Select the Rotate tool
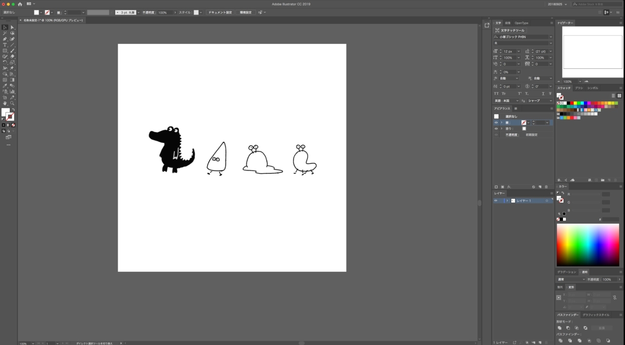 [4, 61]
